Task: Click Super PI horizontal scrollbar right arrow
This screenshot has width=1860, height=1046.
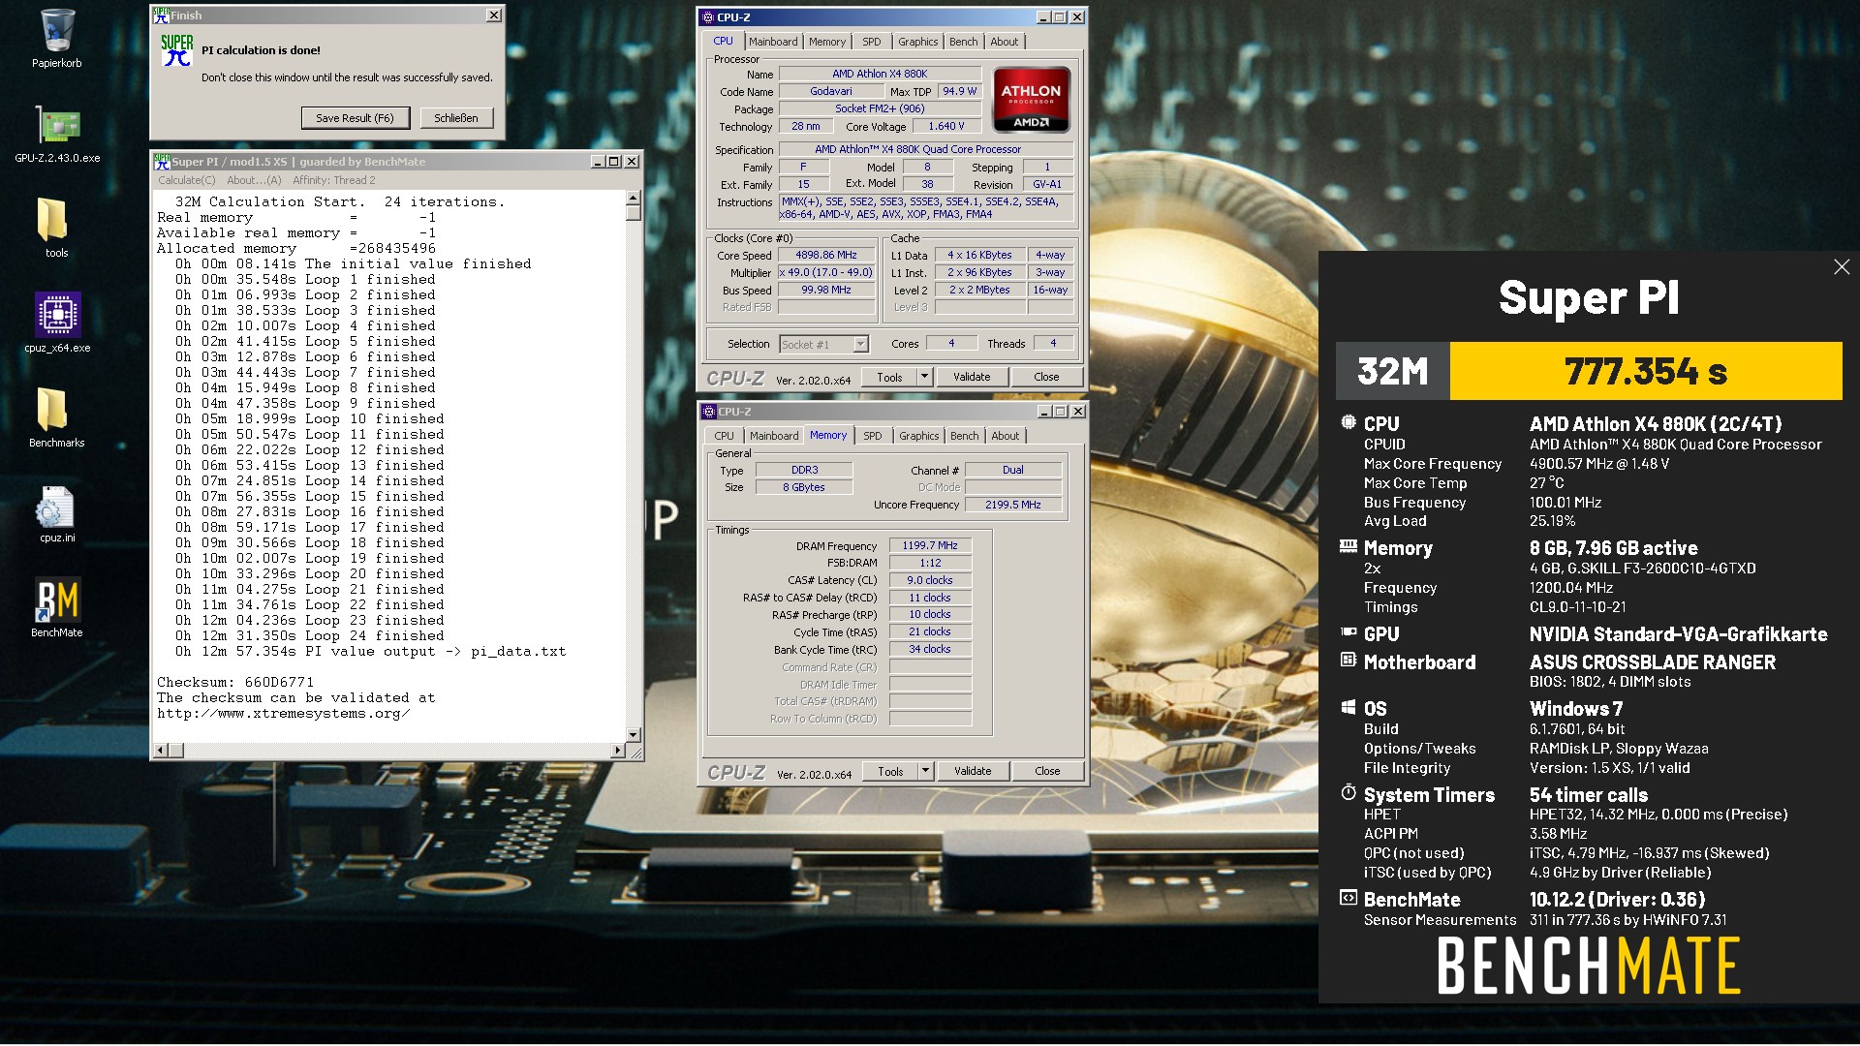Action: coord(618,750)
